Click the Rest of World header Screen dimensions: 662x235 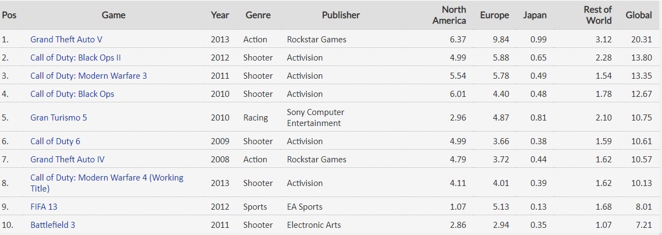597,15
